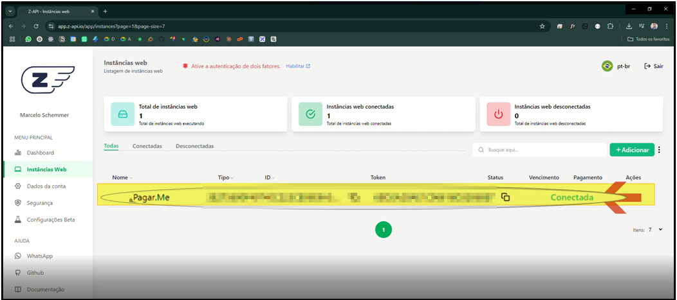
Task: Switch to the Todas tab
Action: [x=111, y=146]
